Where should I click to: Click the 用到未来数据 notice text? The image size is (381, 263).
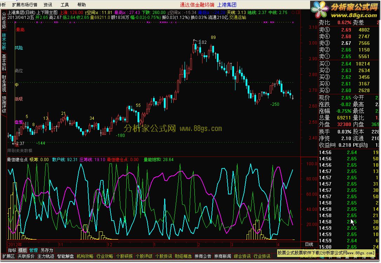pyautogui.click(x=20, y=151)
